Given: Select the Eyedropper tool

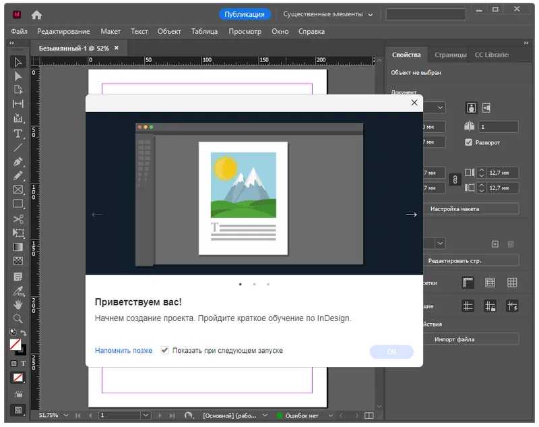Looking at the screenshot, I should tap(18, 291).
